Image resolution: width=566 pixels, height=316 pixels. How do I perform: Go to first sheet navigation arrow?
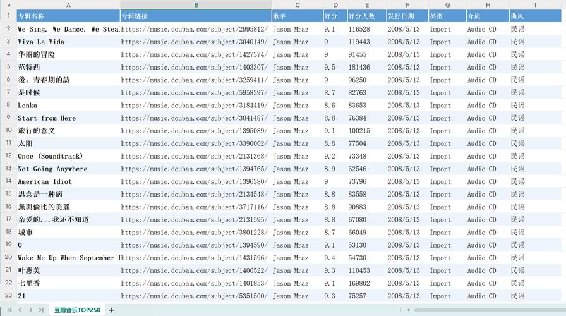pos(9,310)
